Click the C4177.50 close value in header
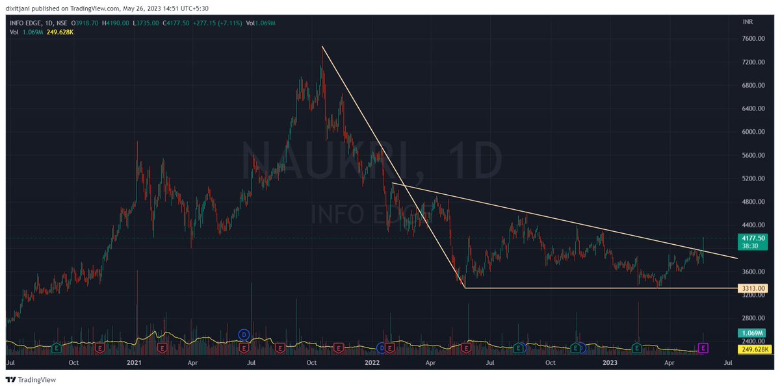The height and width of the screenshot is (389, 780). point(176,23)
